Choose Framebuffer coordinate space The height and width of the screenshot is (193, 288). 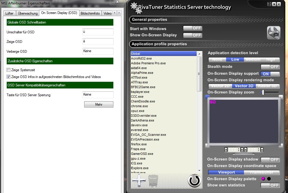pos(262,172)
